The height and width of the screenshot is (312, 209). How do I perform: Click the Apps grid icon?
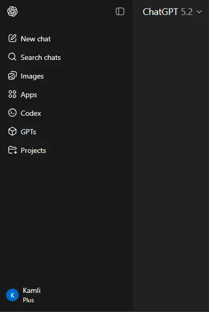click(12, 94)
